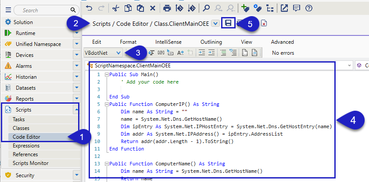Open dropdown next to Class.ClientMainOEE
The height and width of the screenshot is (182, 369).
point(215,24)
